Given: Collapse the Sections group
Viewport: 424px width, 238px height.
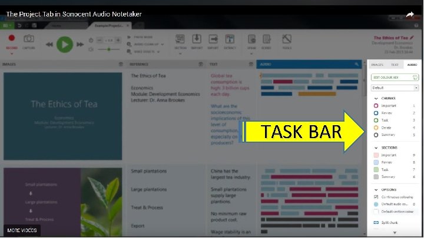Looking at the screenshot, I should click(x=376, y=148).
